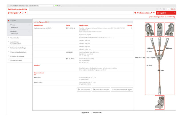Expand the Erdseitige Bestückung section
This screenshot has height=119, width=183.
20,56
